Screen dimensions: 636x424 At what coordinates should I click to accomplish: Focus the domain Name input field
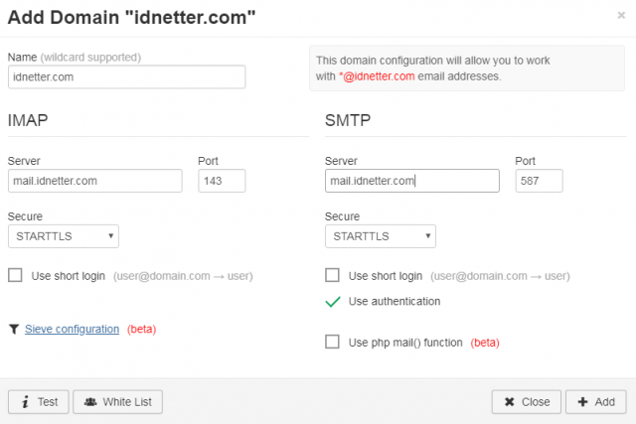126,77
